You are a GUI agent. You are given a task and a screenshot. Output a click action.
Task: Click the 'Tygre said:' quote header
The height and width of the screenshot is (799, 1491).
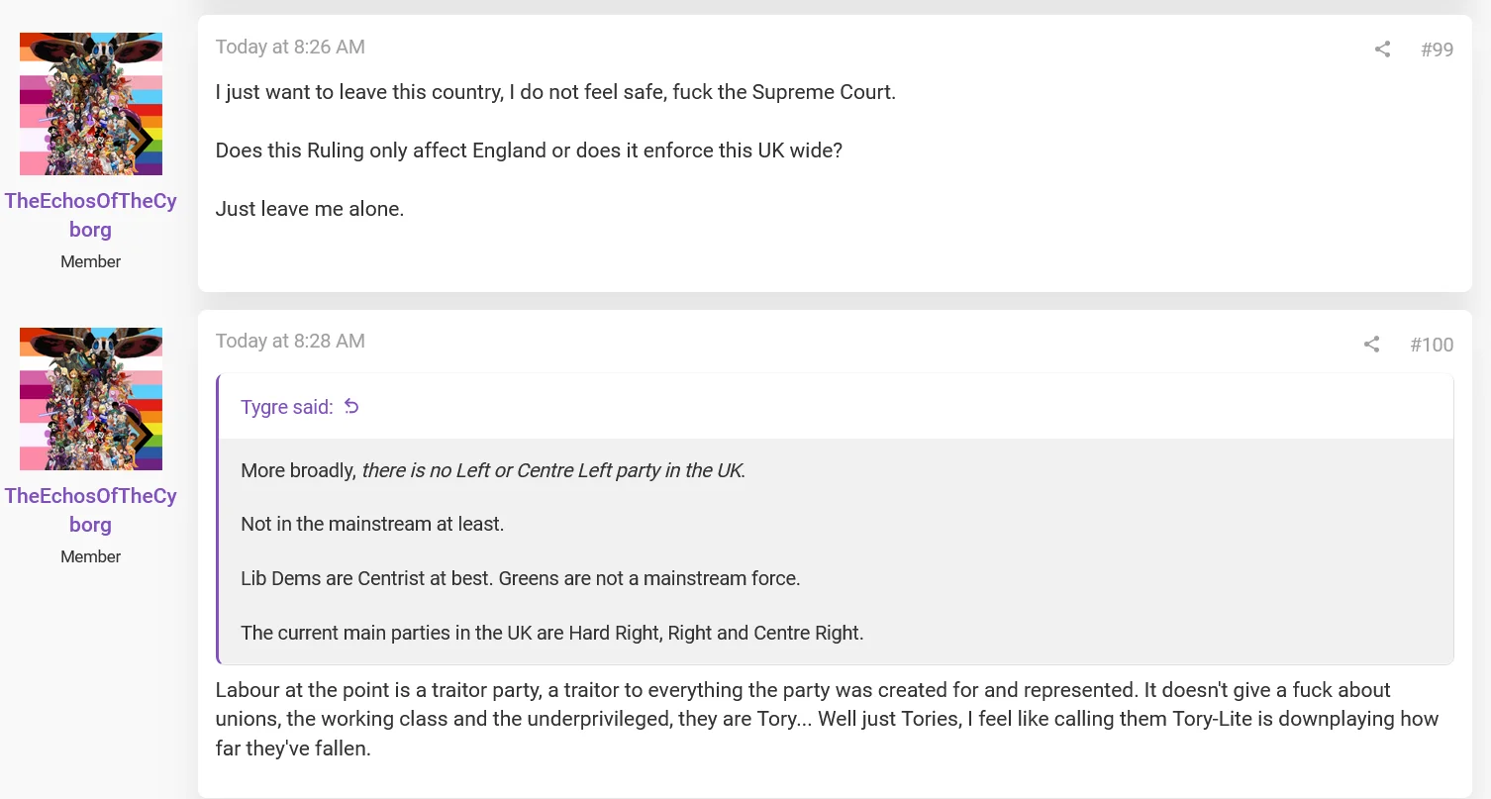(x=287, y=407)
